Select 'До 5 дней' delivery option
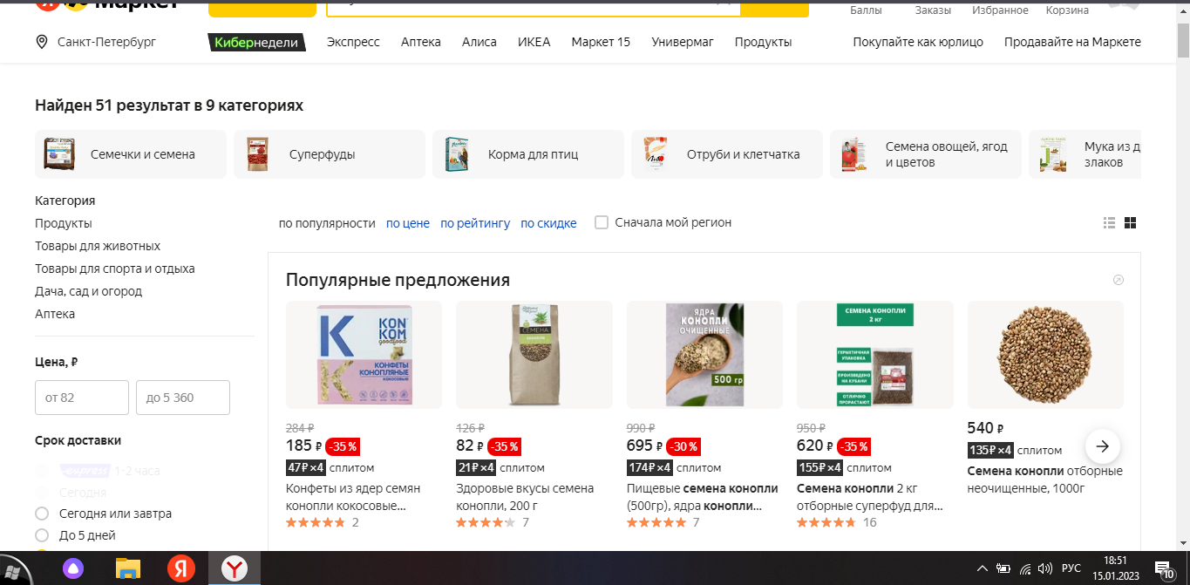The image size is (1190, 585). click(x=41, y=535)
